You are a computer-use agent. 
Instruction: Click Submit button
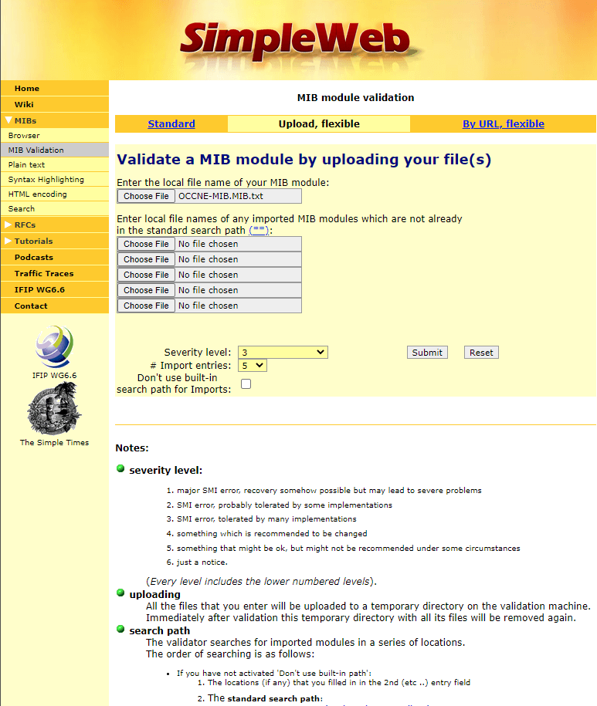[427, 353]
